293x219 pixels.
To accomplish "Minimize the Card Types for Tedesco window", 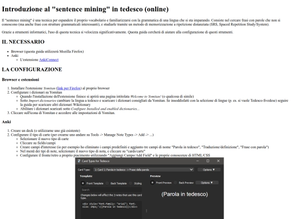I will 198,161.
